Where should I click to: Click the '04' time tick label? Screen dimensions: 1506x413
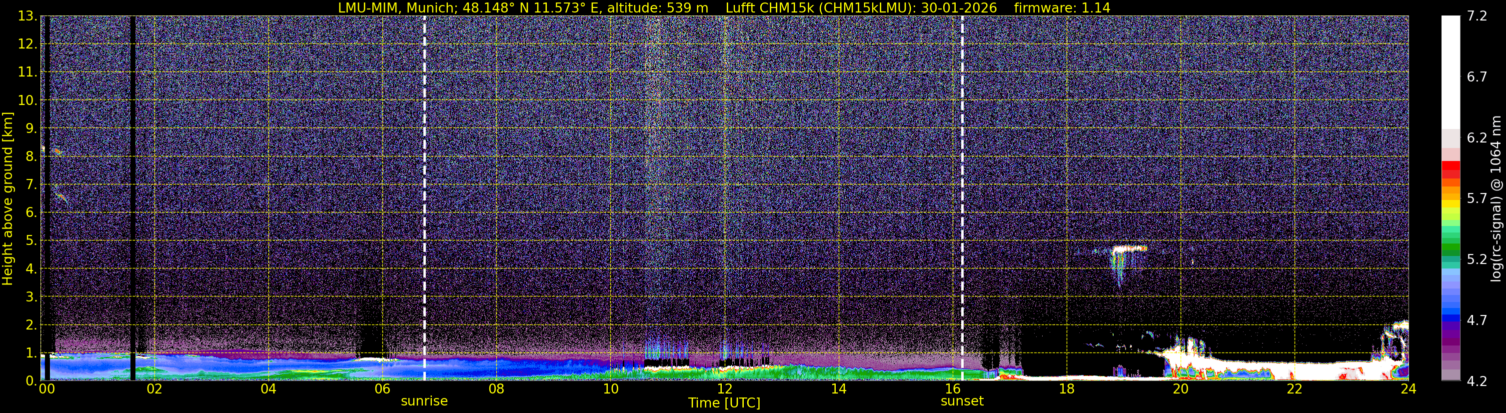tap(268, 389)
